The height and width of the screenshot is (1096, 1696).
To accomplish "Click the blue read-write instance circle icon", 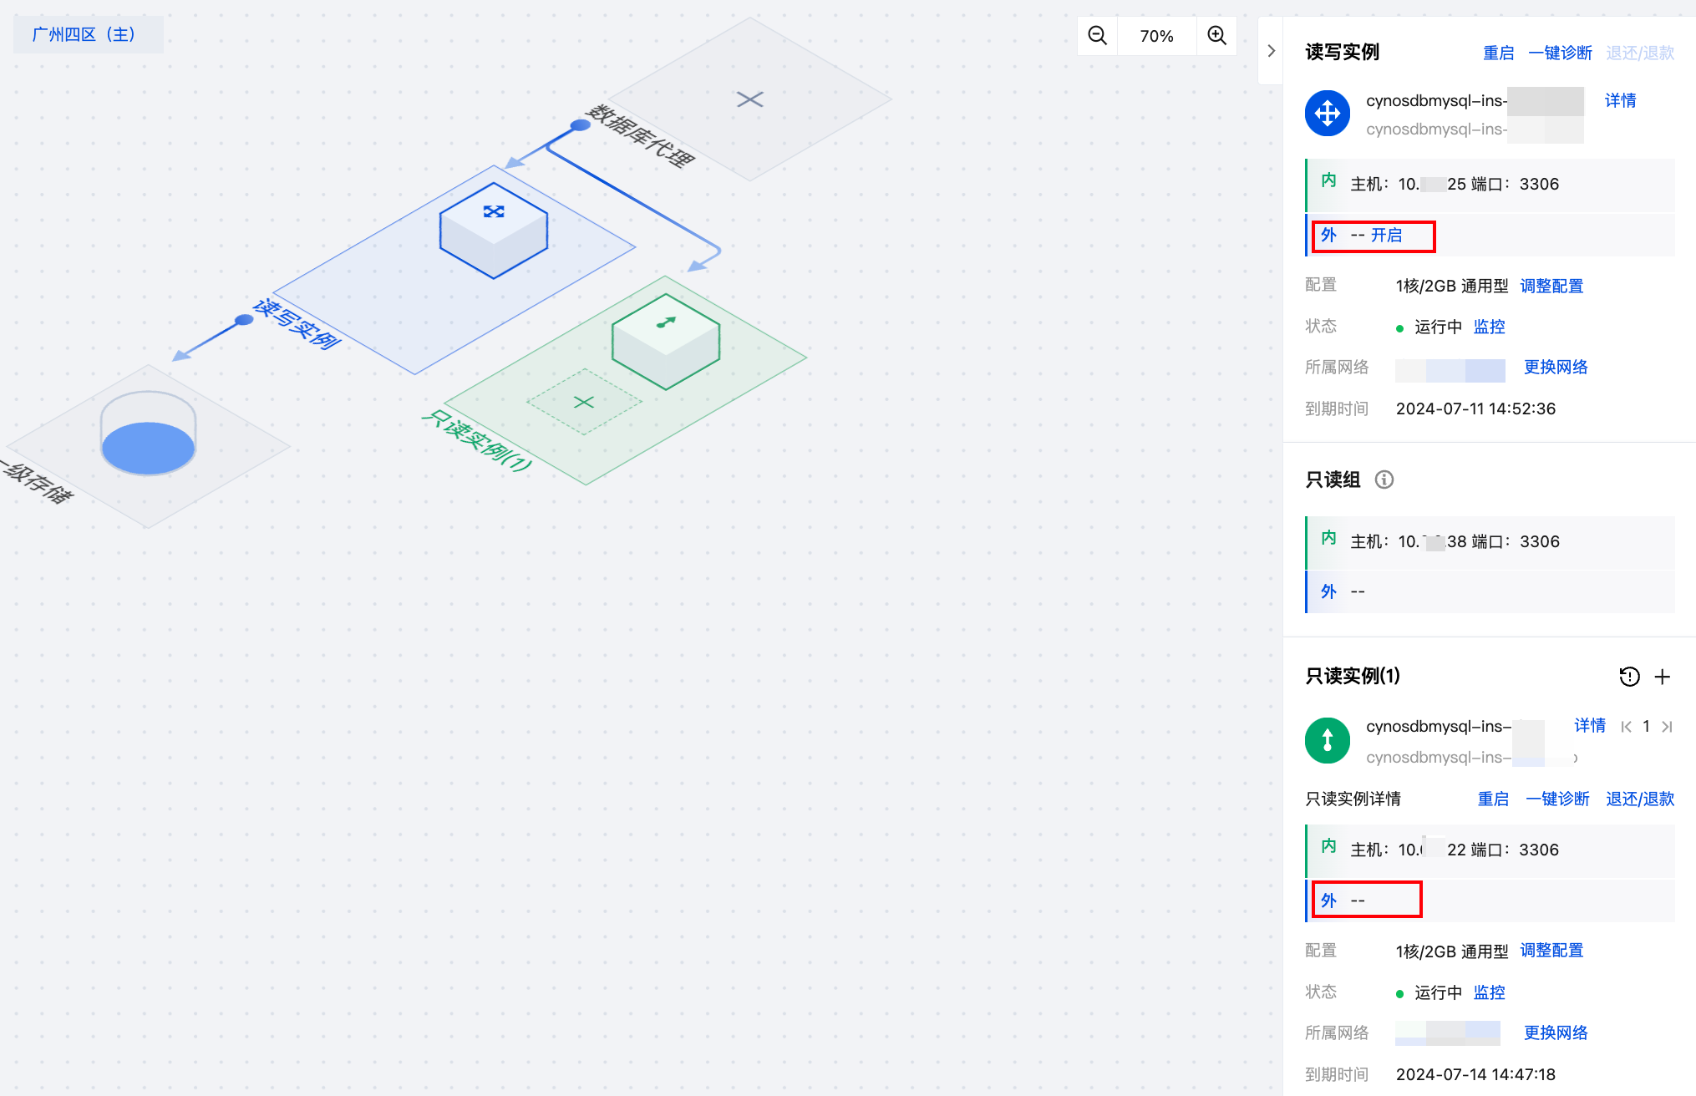I will (x=1327, y=114).
